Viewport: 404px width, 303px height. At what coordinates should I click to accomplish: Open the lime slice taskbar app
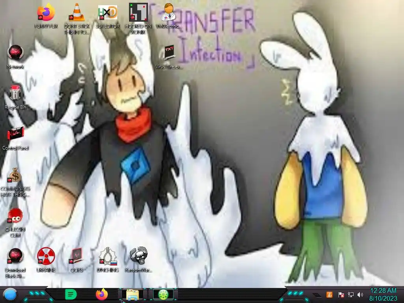163,294
